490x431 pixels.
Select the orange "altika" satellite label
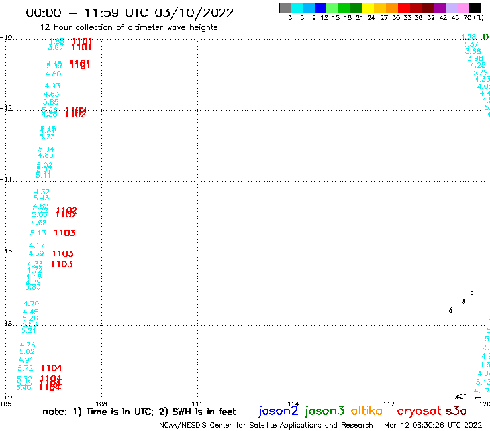click(367, 411)
